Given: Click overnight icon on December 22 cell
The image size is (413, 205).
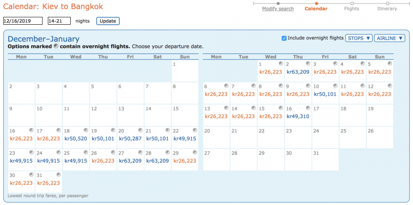Looking at the screenshot, I should (195, 130).
